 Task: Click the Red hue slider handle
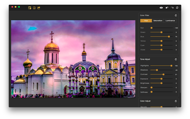(x=151, y=28)
